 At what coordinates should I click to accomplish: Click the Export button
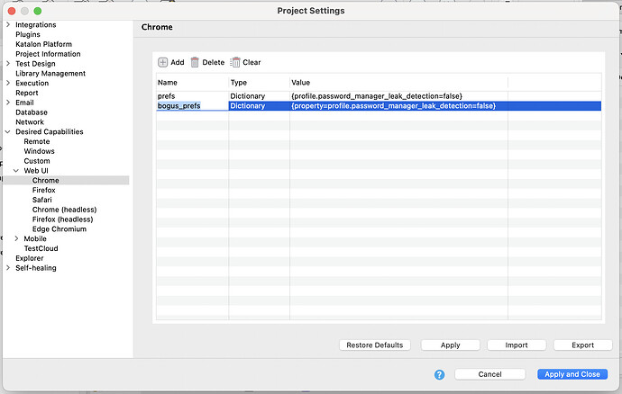pos(582,345)
